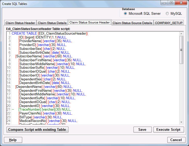Switch to Claim Status Header tab
The image size is (189, 146).
tap(20, 23)
